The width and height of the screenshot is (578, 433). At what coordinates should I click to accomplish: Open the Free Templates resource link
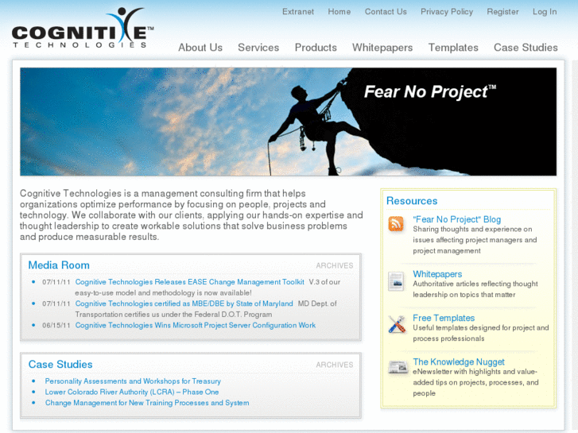444,318
